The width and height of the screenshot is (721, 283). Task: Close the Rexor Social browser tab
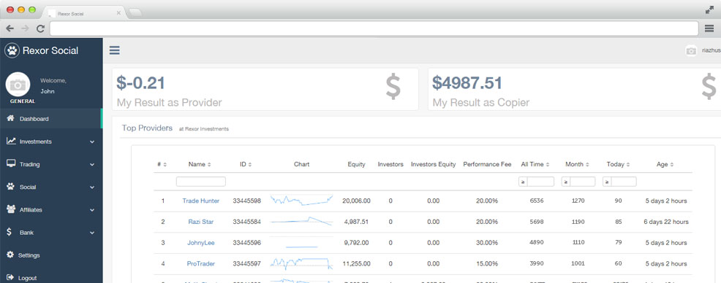click(x=118, y=13)
